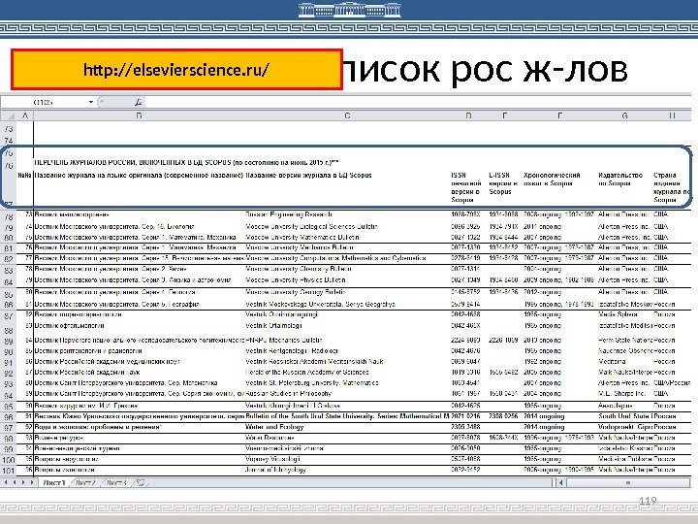Open the elsevierscience.ru link in the yellow box
Viewport: 698px width, 524px height.
(x=176, y=70)
